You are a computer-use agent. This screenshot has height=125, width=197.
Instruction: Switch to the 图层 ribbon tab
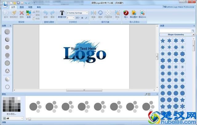[x=22, y=7]
